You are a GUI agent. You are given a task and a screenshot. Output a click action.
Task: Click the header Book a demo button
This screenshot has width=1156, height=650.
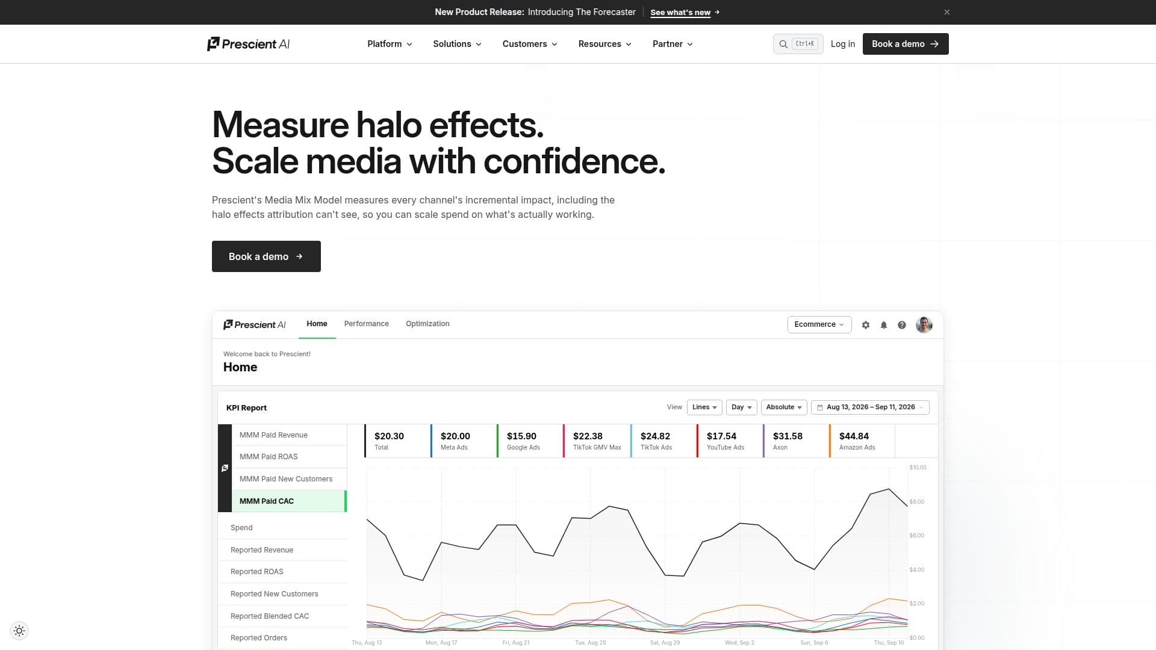point(906,44)
